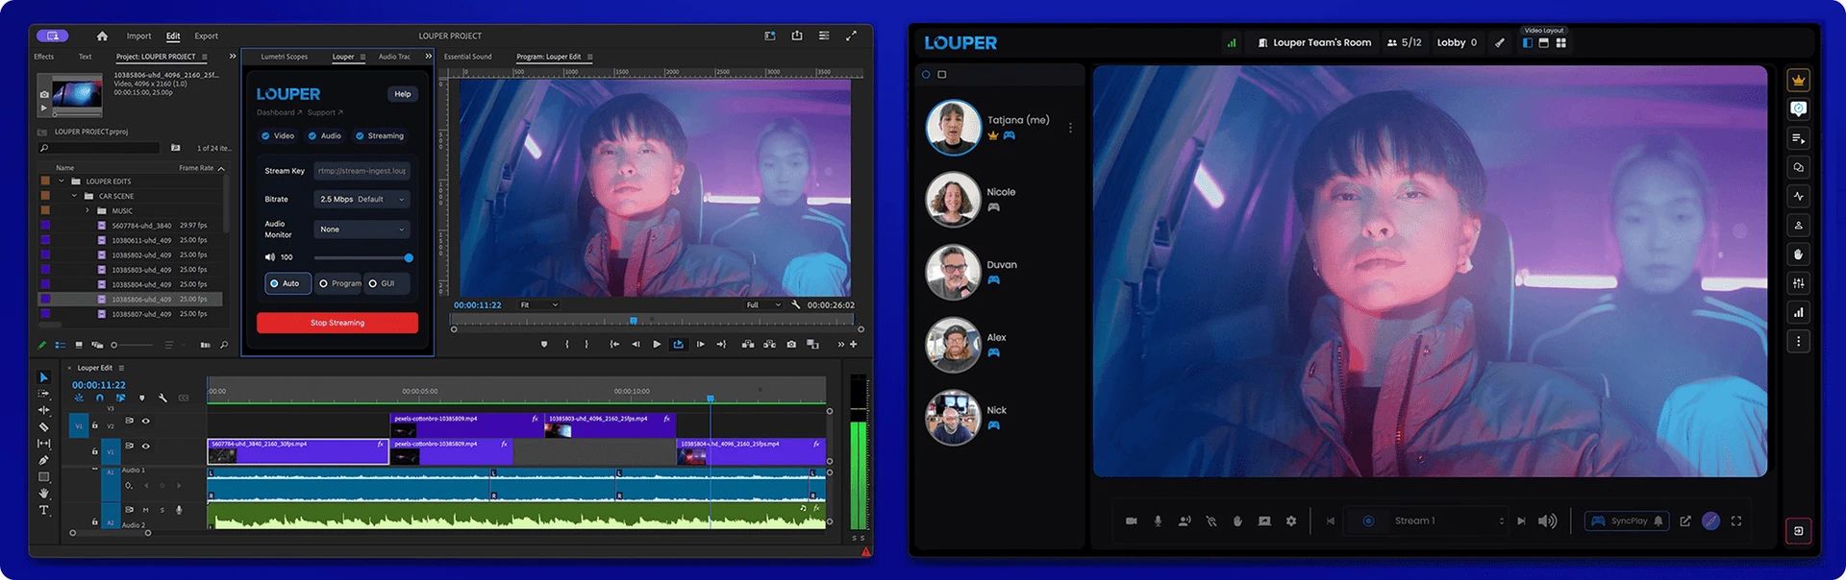Toggle the microphone icon in Louper bottom bar
Viewport: 1846px width, 580px height.
(x=1158, y=521)
